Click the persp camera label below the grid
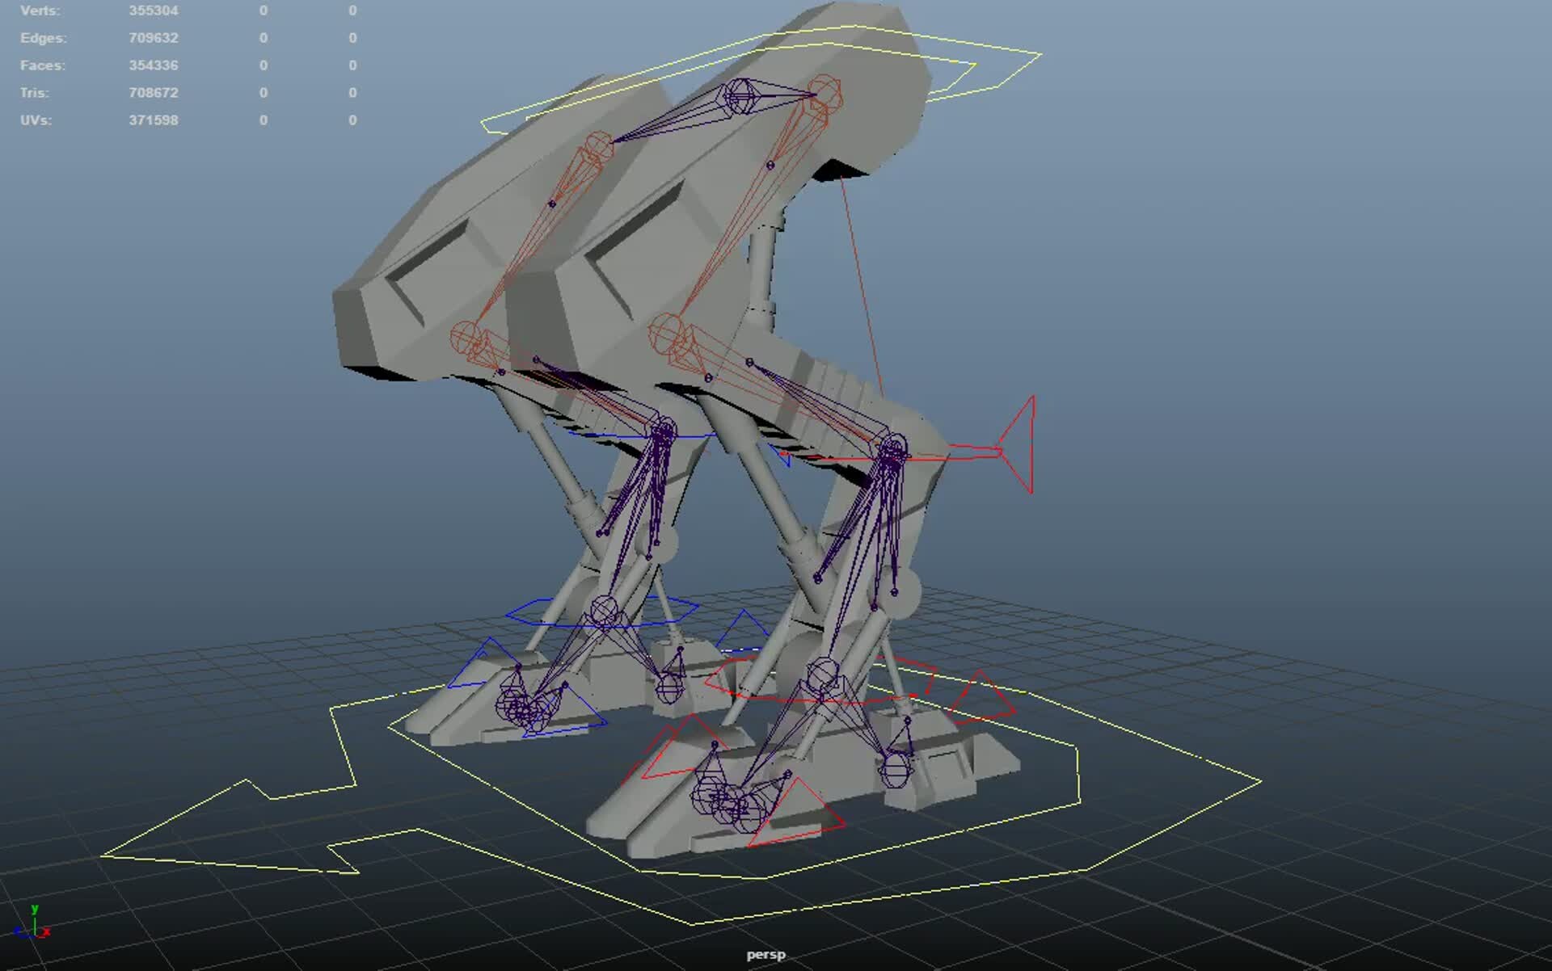 (765, 954)
